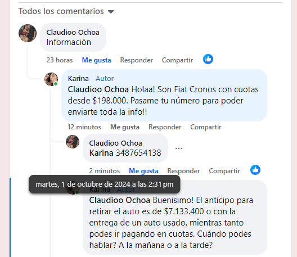Click Claudioo Ochoa's avatar on the phone number comment
The image size is (297, 257).
[73, 142]
